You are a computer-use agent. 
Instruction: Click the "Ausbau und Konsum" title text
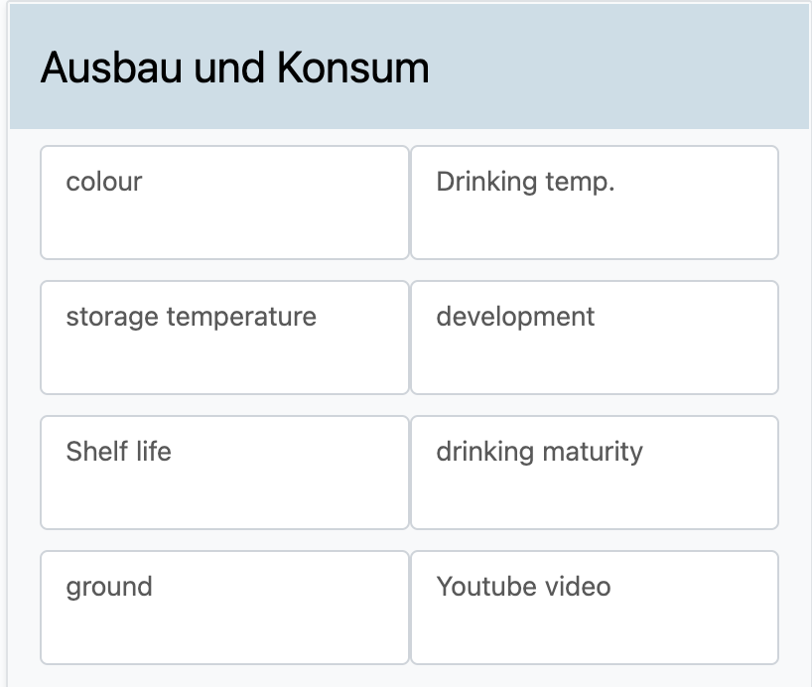tap(235, 68)
